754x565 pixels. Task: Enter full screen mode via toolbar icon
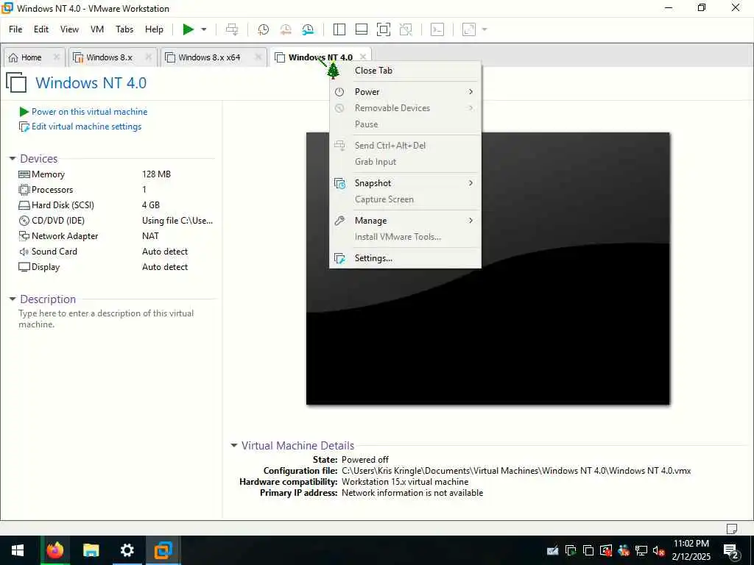[x=383, y=29]
